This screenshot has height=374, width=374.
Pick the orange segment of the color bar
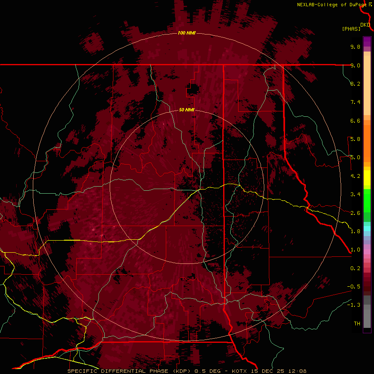pos(367,143)
